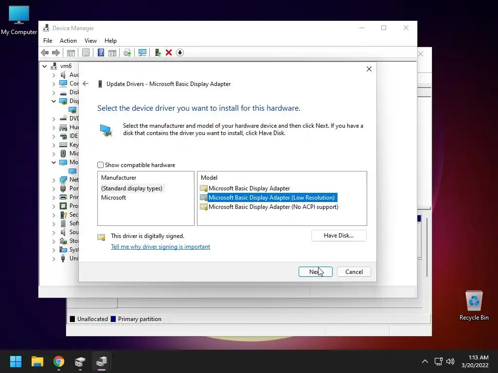Open the File menu

pyautogui.click(x=48, y=41)
